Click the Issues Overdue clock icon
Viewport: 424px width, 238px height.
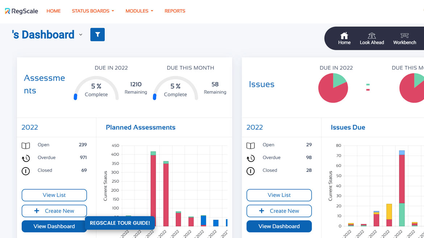click(x=250, y=158)
